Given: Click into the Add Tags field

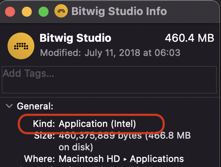Looking at the screenshot, I should 109,80.
